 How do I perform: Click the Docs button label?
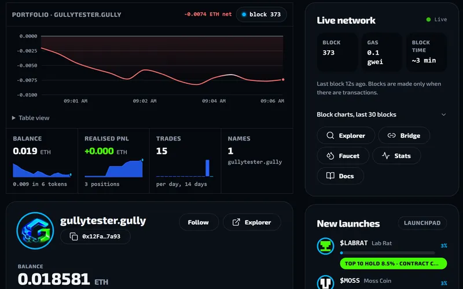tap(346, 176)
